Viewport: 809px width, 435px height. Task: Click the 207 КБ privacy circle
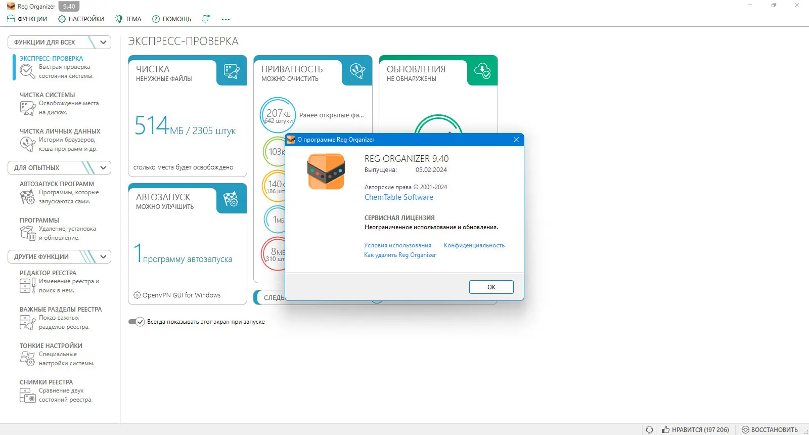coord(277,115)
